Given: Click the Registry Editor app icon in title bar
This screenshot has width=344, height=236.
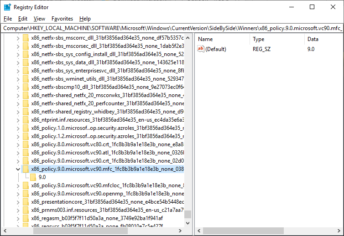Looking at the screenshot, I should [7, 7].
